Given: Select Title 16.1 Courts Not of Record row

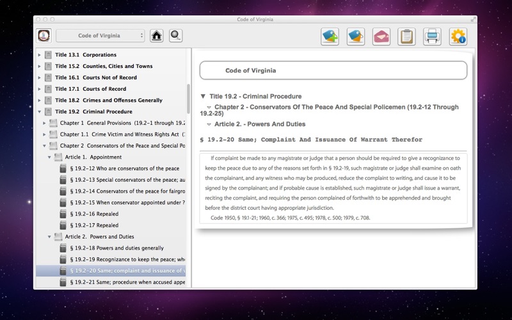Looking at the screenshot, I should [111, 77].
